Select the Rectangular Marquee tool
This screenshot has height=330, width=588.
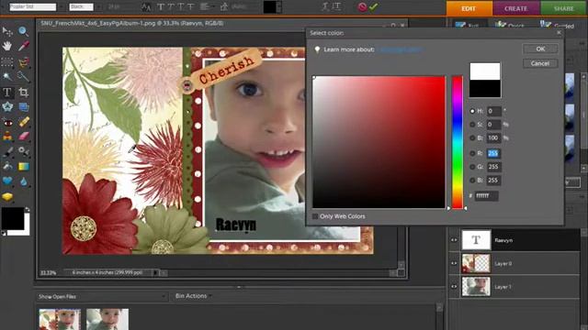[7, 61]
